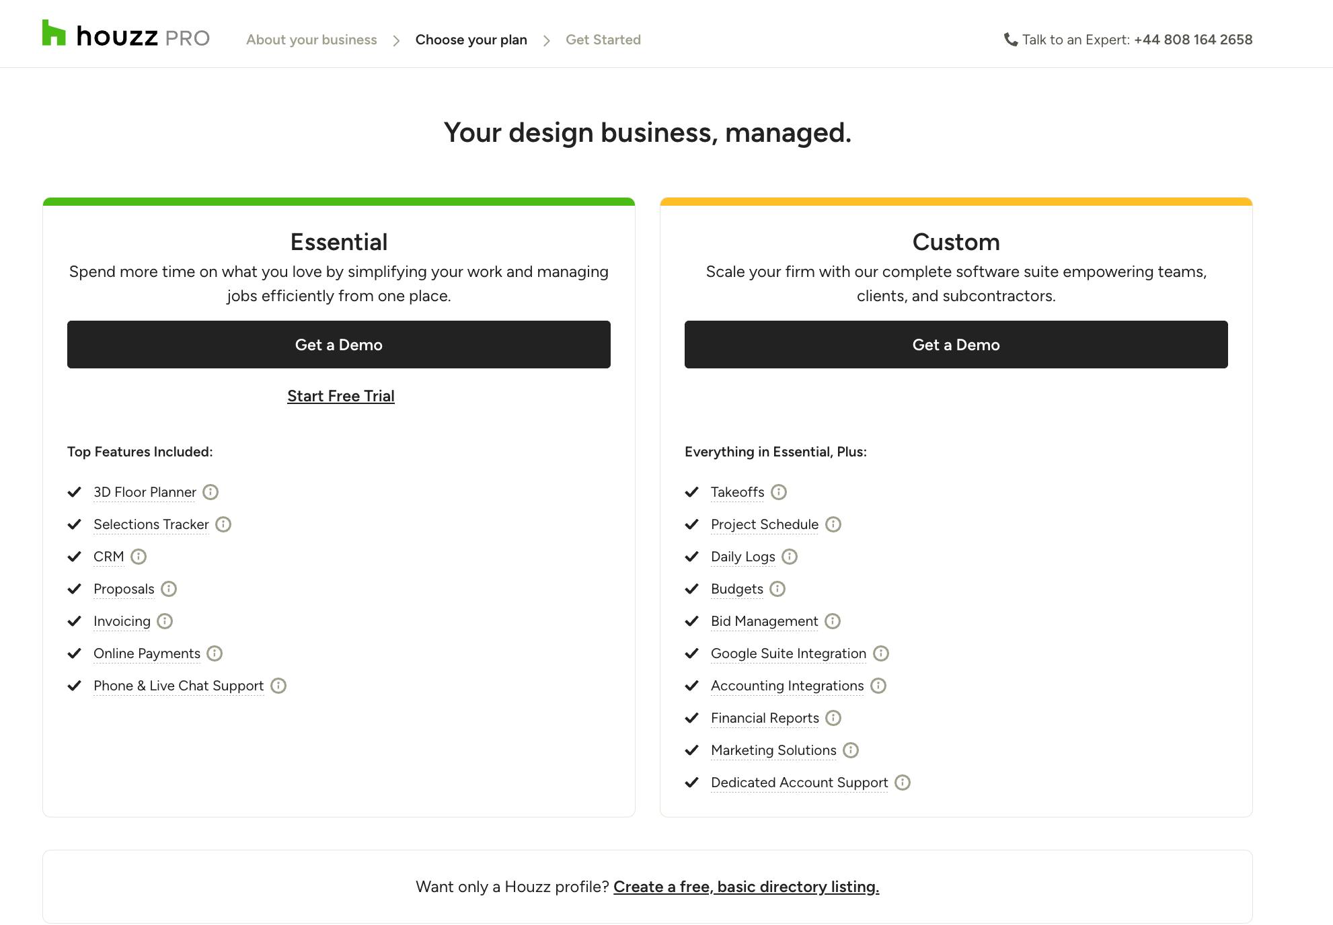Screen dimensions: 1333x925
Task: Click the Google Suite Integration label
Action: pyautogui.click(x=789, y=653)
